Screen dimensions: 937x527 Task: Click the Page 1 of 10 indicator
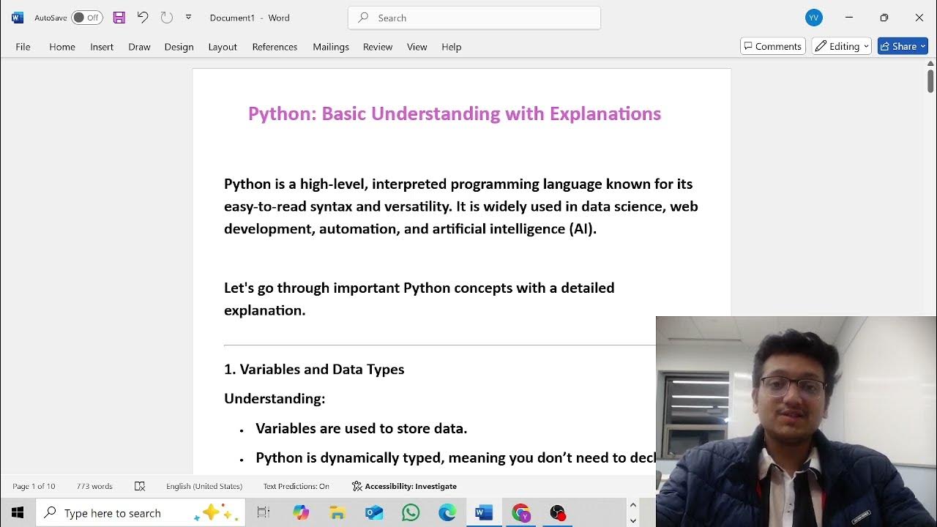point(34,486)
